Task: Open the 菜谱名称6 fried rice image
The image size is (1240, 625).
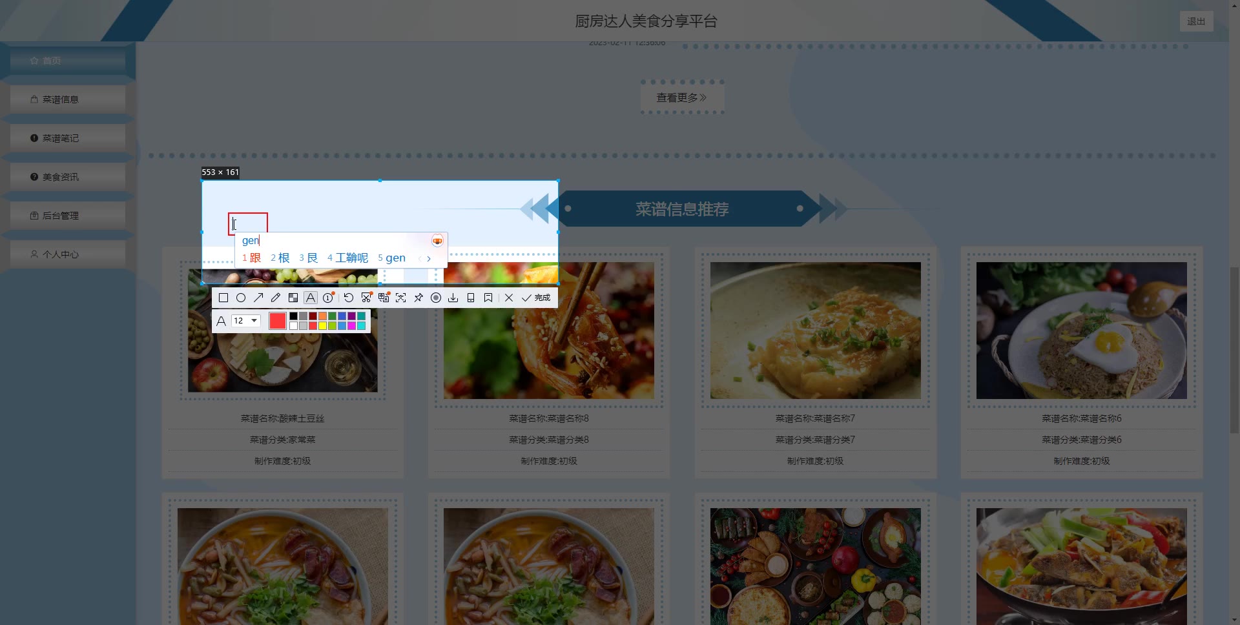Action: [x=1082, y=331]
